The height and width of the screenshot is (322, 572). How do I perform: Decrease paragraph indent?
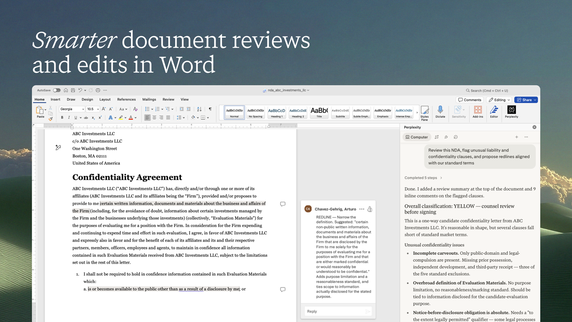point(182,109)
